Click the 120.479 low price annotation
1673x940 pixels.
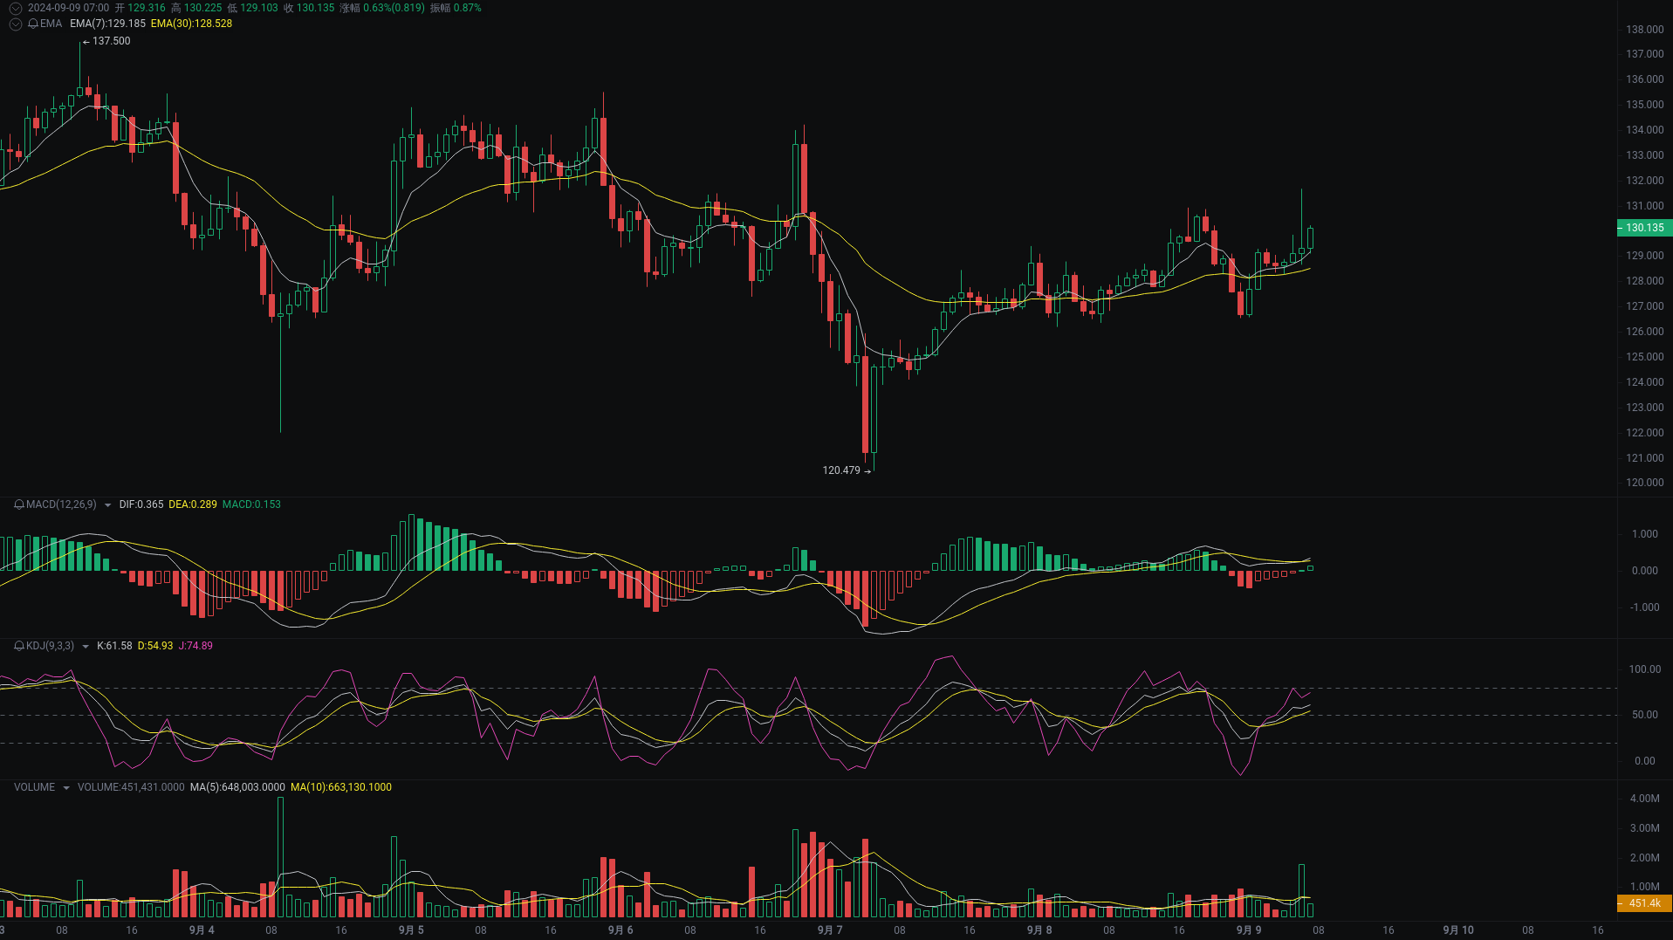(842, 470)
